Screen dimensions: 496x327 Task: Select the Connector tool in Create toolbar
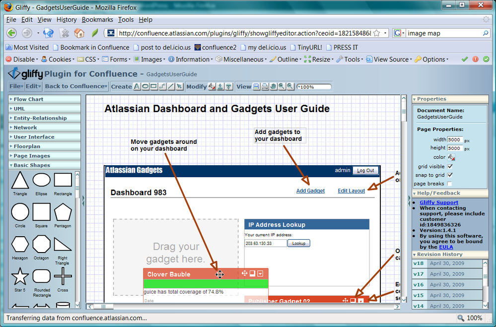click(x=162, y=86)
